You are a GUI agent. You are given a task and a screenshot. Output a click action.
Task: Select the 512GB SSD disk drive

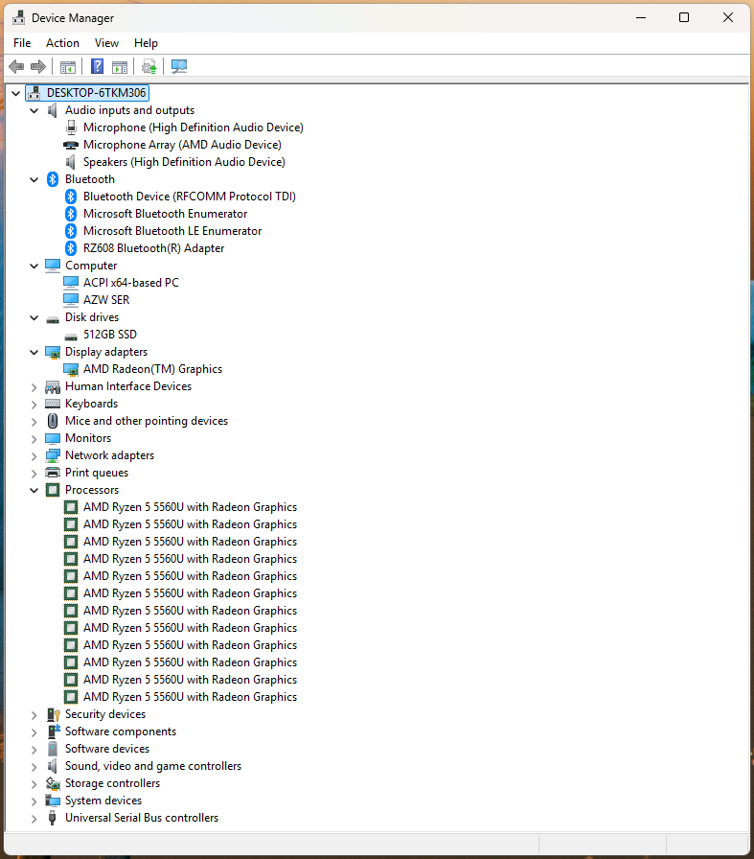pyautogui.click(x=110, y=335)
